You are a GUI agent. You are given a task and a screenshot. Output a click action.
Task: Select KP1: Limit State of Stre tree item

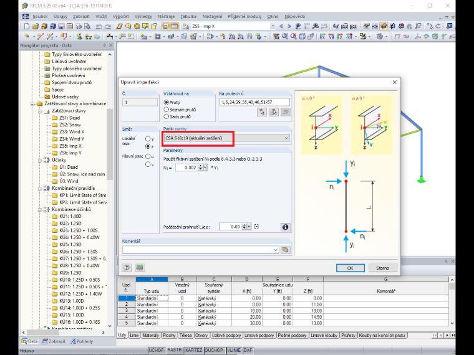(82, 196)
